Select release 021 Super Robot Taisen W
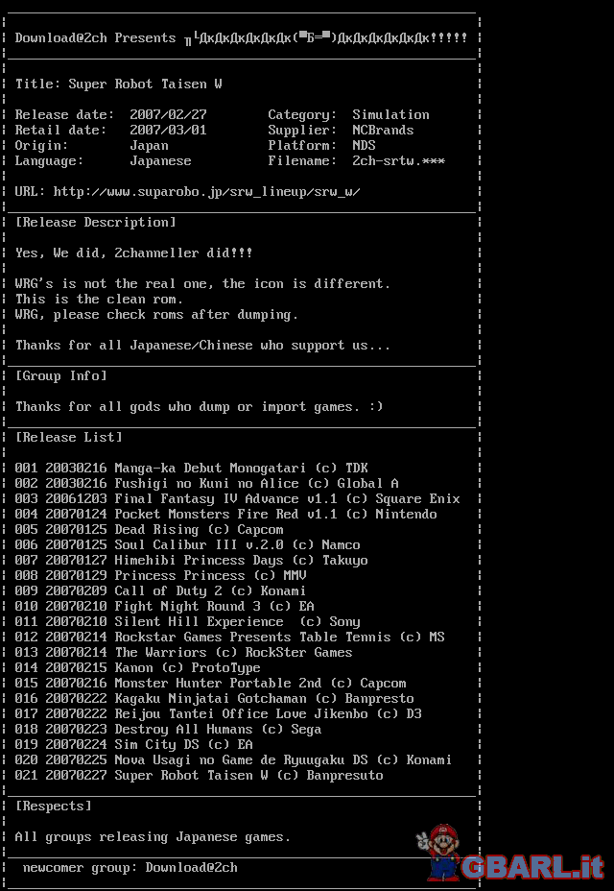Image resolution: width=614 pixels, height=891 pixels. click(200, 775)
